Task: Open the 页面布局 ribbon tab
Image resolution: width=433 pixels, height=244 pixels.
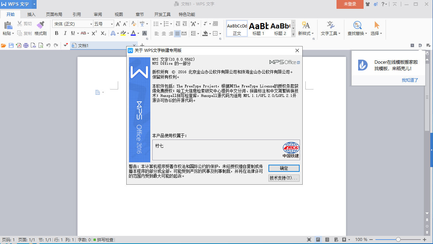Action: pos(54,15)
